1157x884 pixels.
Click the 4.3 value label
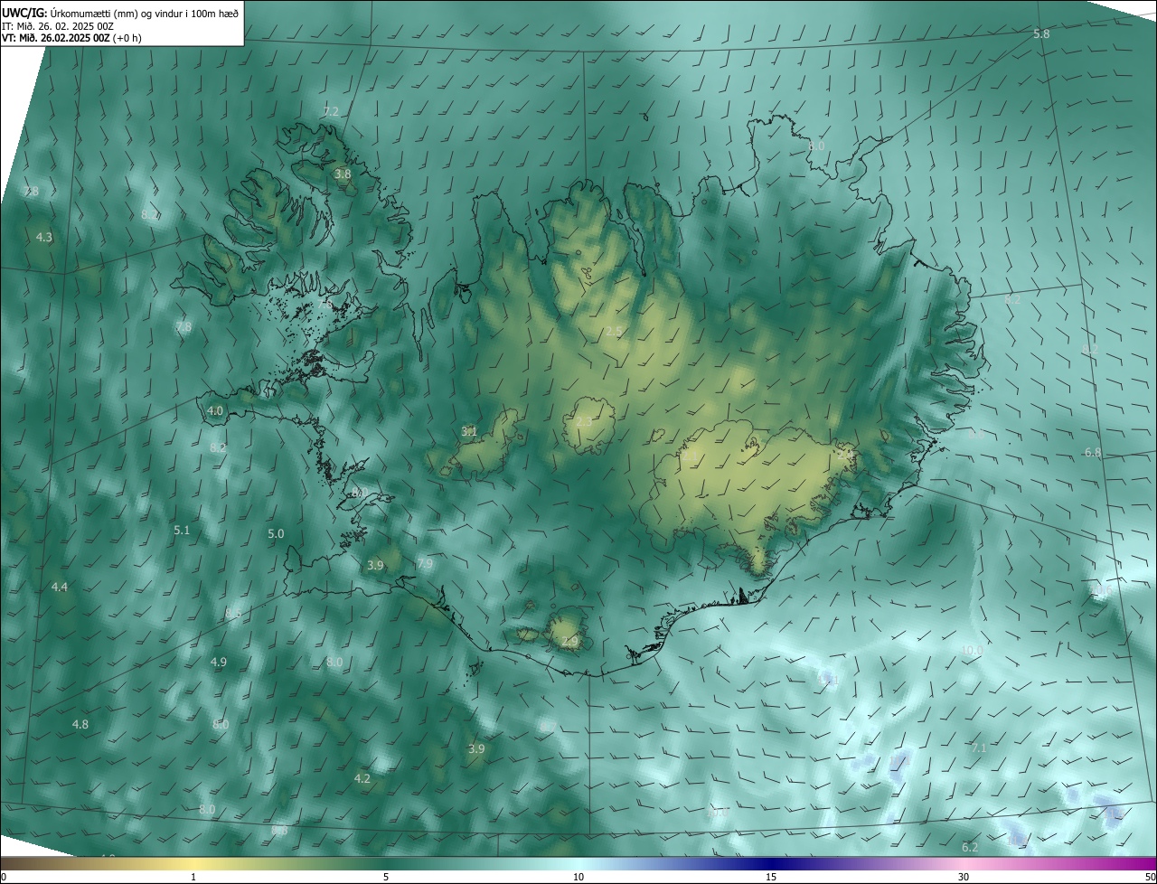pyautogui.click(x=44, y=238)
